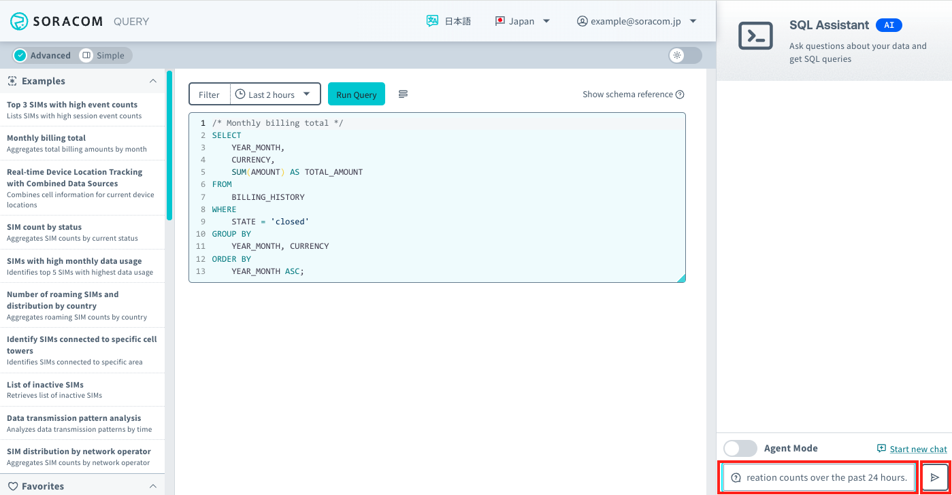Expand the Favorites section
Image resolution: width=952 pixels, height=495 pixels.
click(153, 485)
